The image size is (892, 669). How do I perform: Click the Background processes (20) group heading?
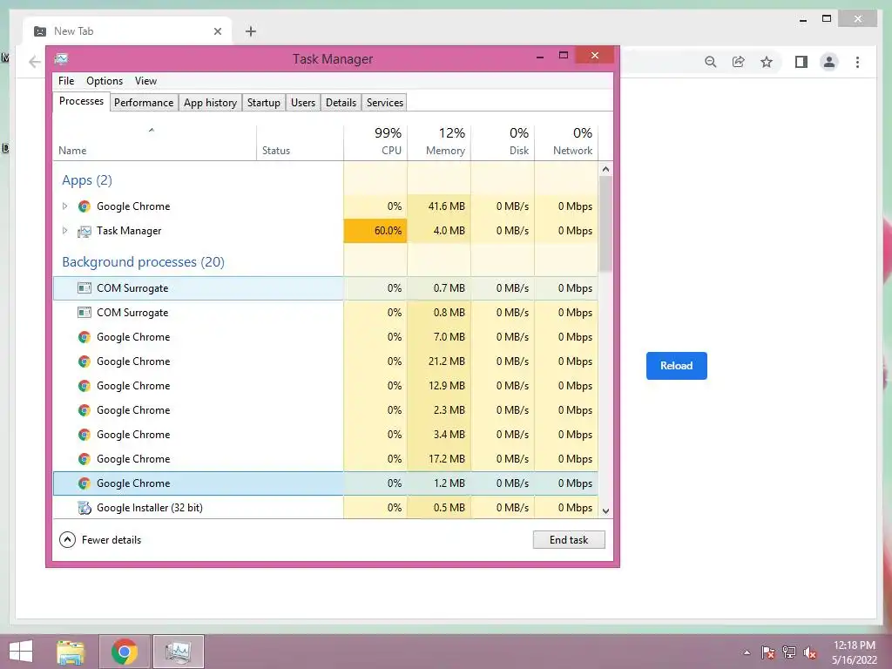[x=144, y=262]
